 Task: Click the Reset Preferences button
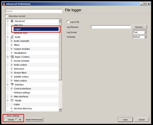(x=34, y=120)
